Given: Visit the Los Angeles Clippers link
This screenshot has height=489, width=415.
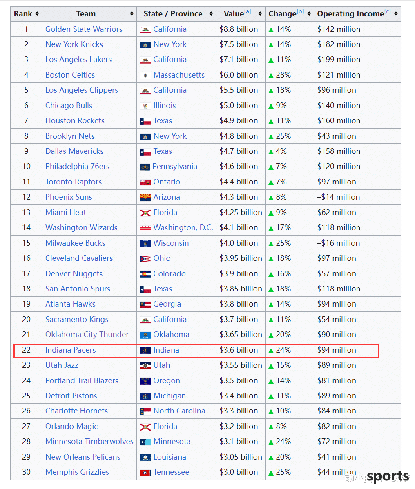Looking at the screenshot, I should 82,91.
